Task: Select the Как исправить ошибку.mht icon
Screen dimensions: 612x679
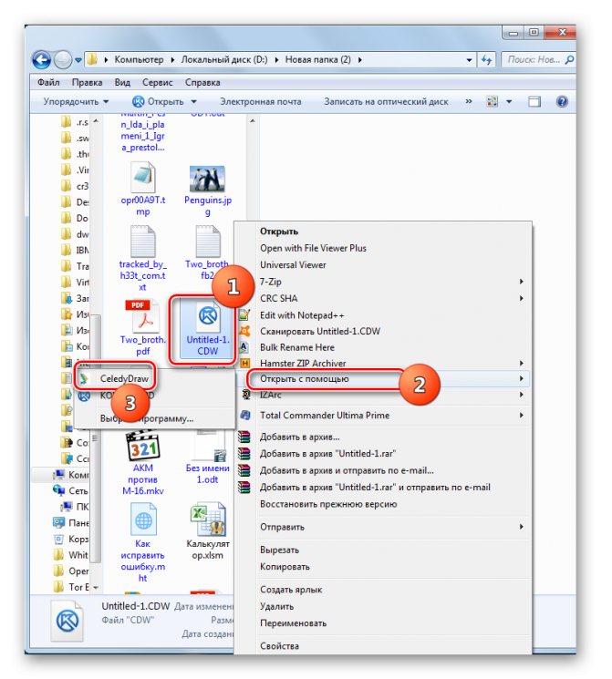Action: coord(143,520)
